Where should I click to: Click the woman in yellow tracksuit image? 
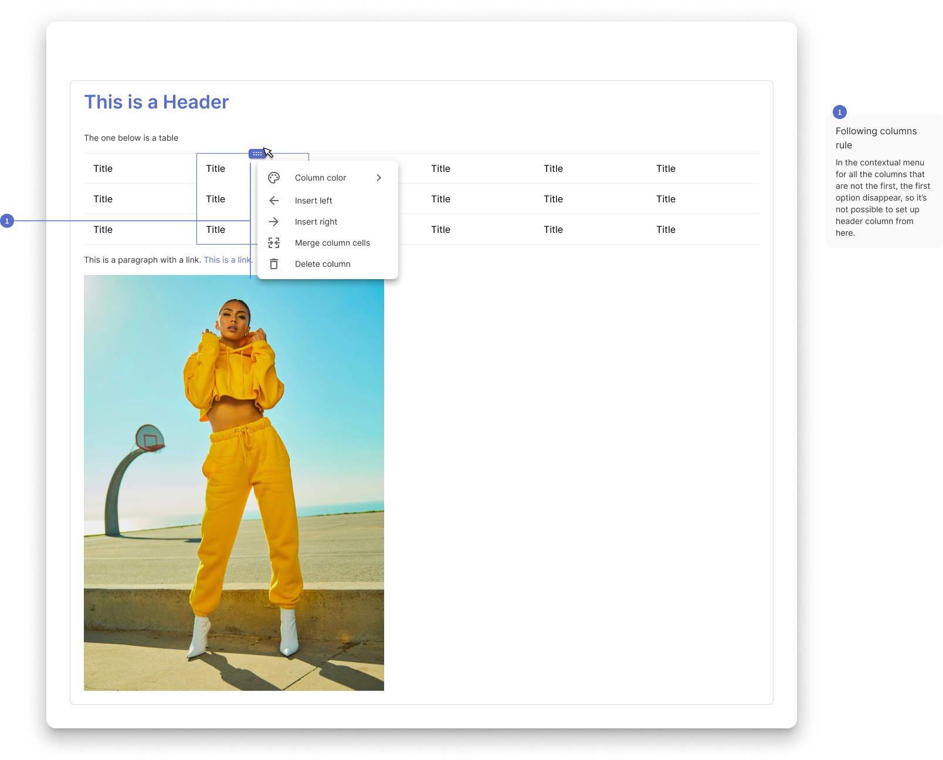click(x=234, y=483)
